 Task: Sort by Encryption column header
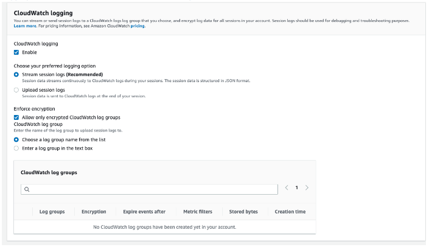point(94,212)
